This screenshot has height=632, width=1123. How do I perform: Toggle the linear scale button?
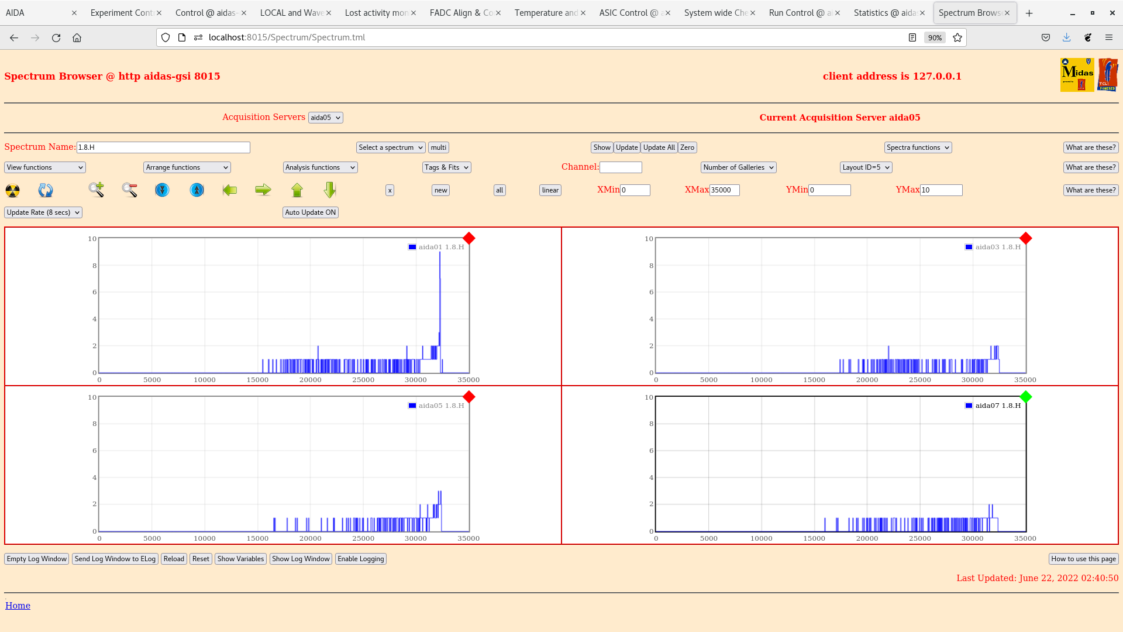[550, 190]
